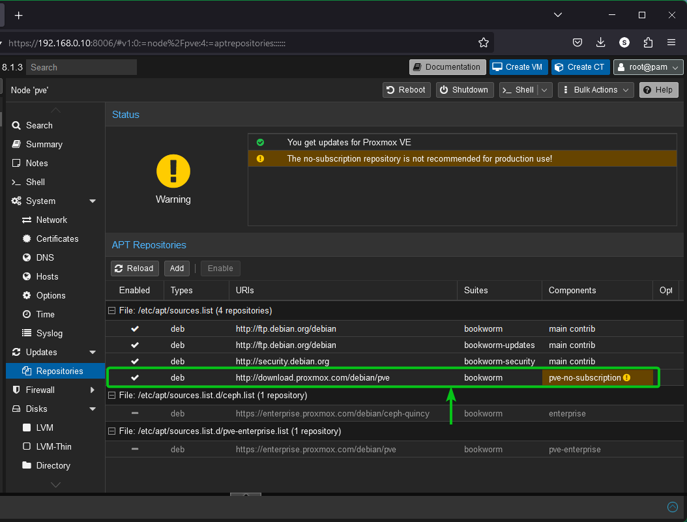Open the Time settings item
This screenshot has height=522, width=687.
pos(55,314)
